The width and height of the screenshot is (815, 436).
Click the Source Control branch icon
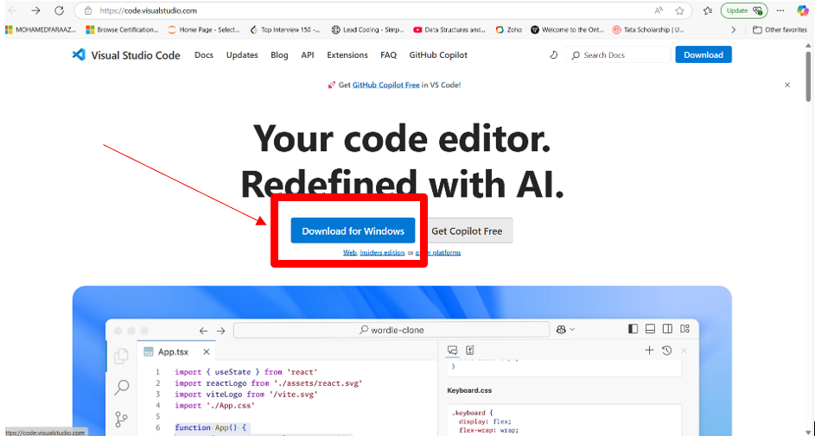pyautogui.click(x=121, y=419)
